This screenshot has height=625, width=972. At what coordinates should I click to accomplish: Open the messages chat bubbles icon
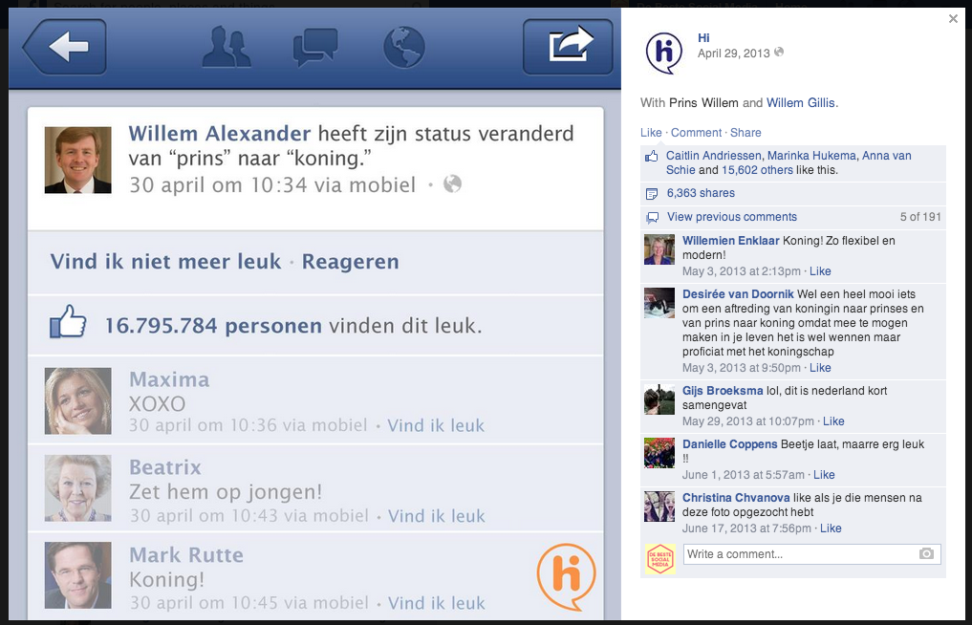[314, 47]
